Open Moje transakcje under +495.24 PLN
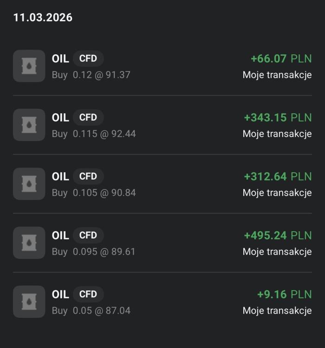The image size is (325, 348). pos(277,251)
